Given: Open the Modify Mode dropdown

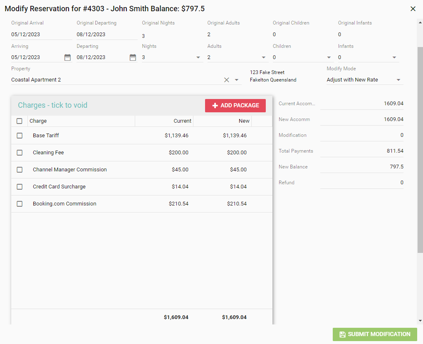Looking at the screenshot, I should [x=398, y=80].
